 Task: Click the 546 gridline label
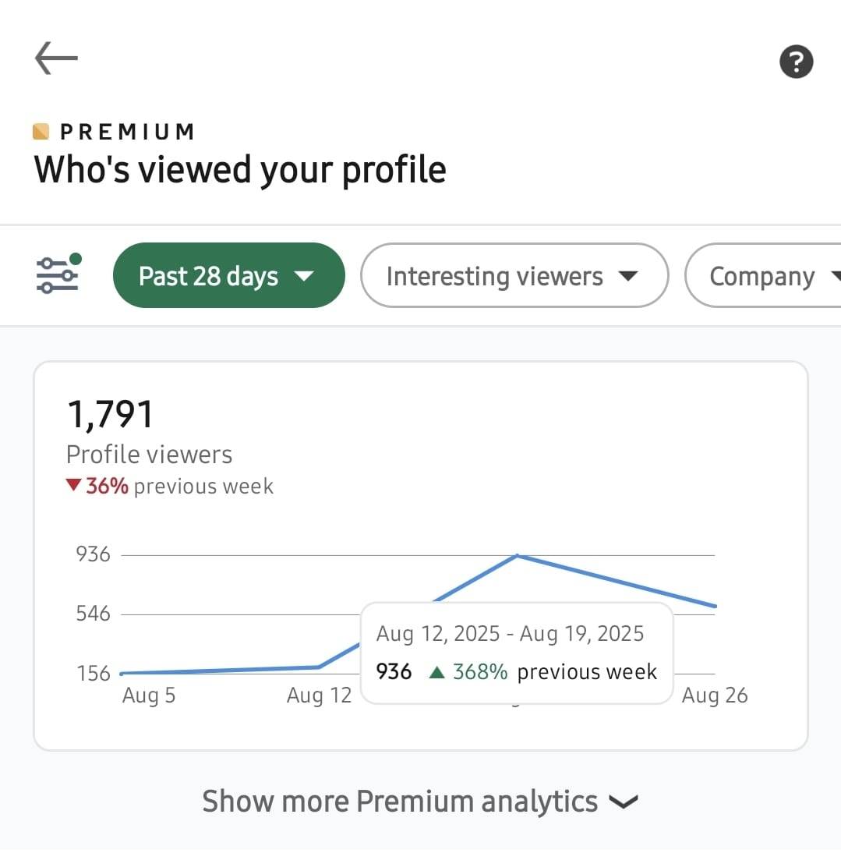click(x=94, y=614)
